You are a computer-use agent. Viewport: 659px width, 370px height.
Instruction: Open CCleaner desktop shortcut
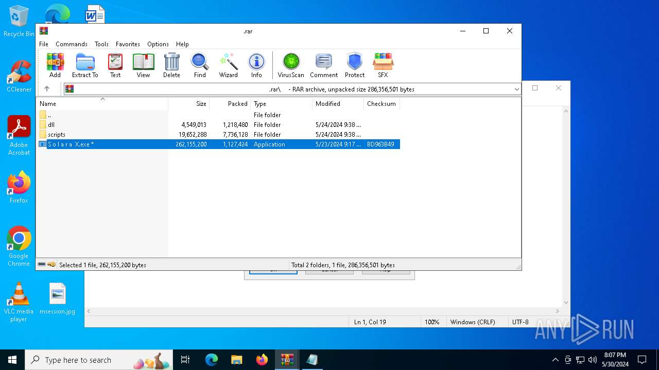[x=19, y=76]
